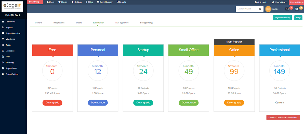This screenshot has width=304, height=134.
Task: Click 'I want to deactivate my account'
Action: 283,117
